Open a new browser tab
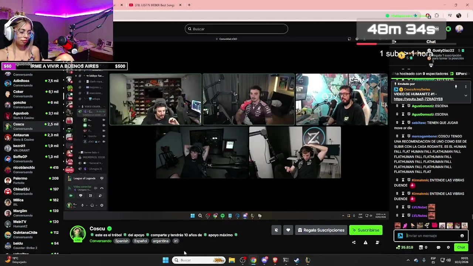Screen dimensions: 473x266 point(189,5)
